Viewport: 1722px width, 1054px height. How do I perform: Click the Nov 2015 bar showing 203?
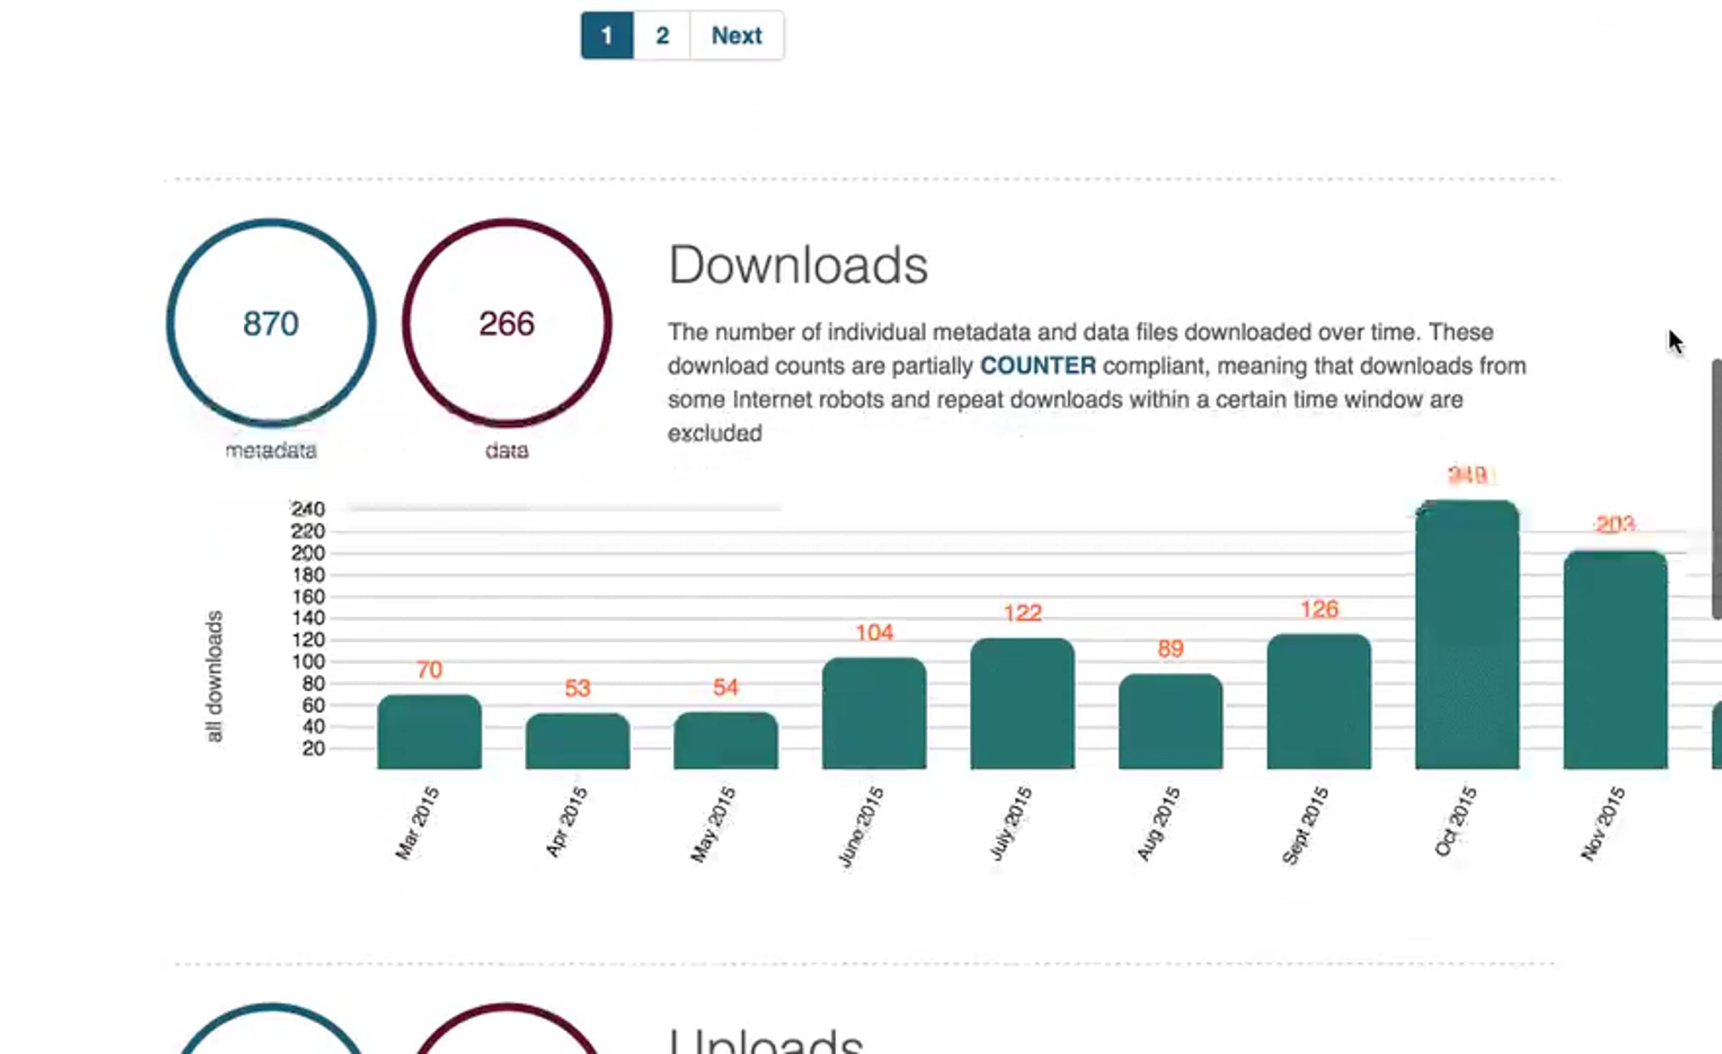1615,660
